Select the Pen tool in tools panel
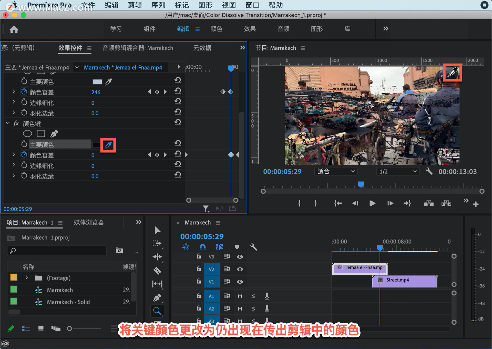Viewport: 492px width, 349px height. [x=157, y=298]
